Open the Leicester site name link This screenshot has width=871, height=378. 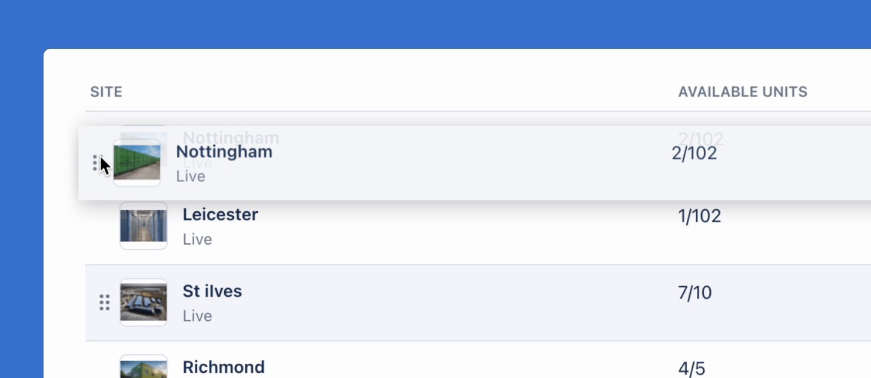click(220, 215)
